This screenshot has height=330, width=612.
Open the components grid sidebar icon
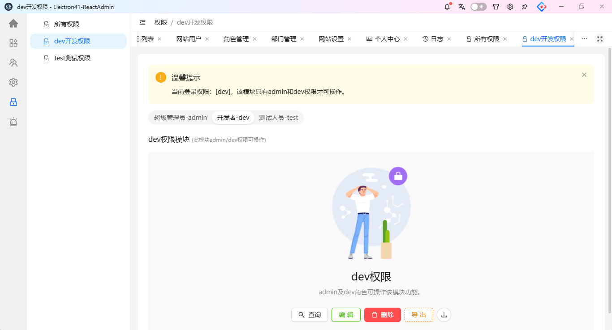tap(13, 43)
